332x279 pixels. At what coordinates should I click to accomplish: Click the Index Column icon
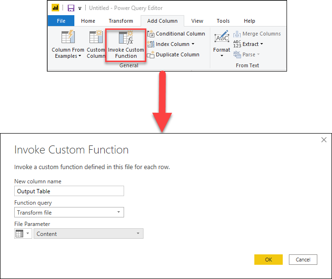click(151, 44)
